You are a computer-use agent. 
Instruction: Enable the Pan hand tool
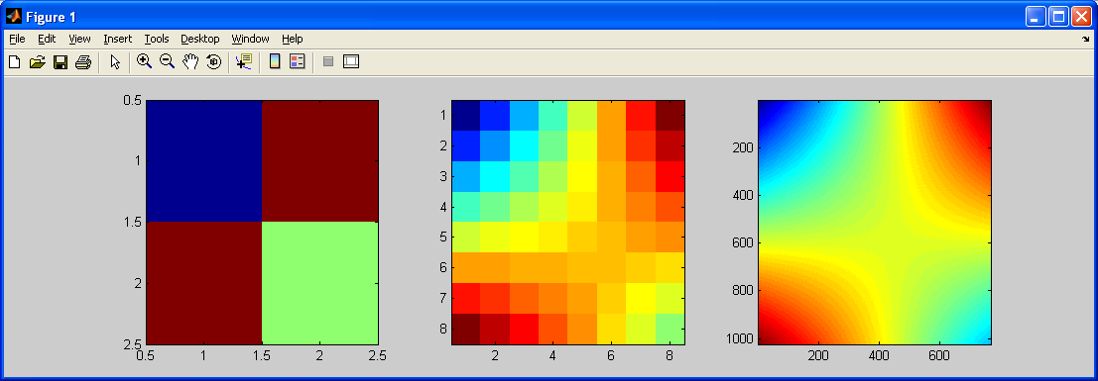[189, 61]
